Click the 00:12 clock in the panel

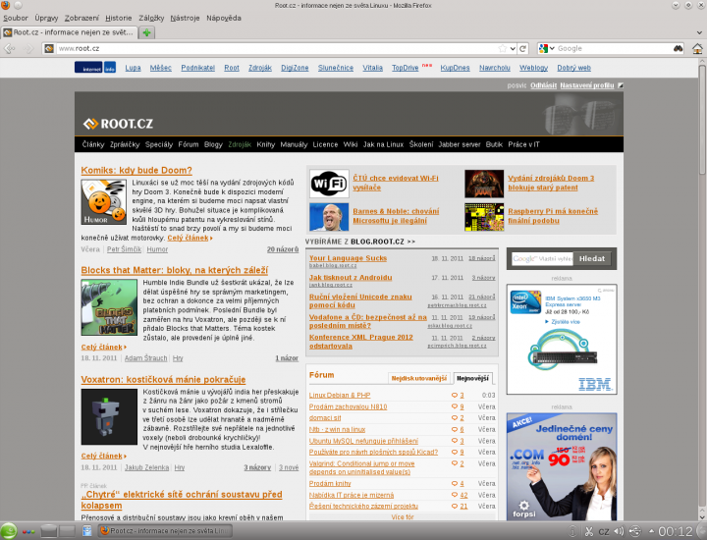click(x=675, y=531)
